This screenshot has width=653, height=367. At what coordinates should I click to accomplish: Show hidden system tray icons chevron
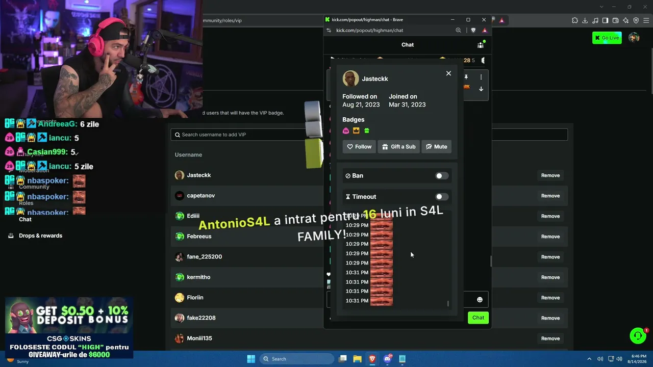coord(589,359)
